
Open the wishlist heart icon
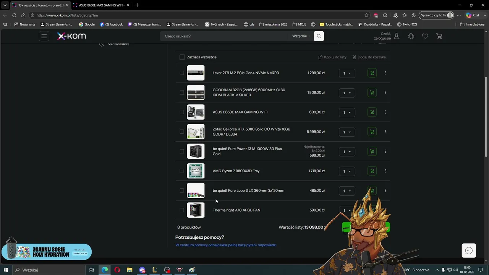[425, 36]
